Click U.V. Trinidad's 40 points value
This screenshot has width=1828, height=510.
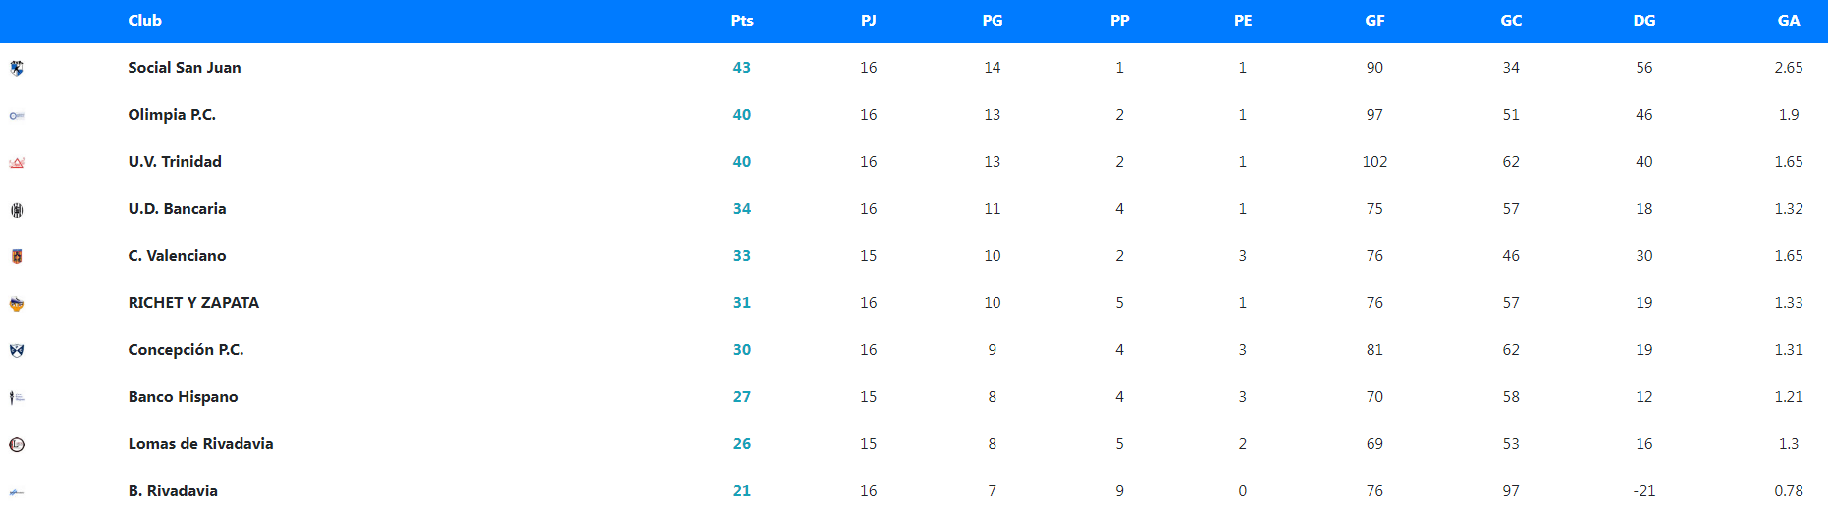[742, 162]
